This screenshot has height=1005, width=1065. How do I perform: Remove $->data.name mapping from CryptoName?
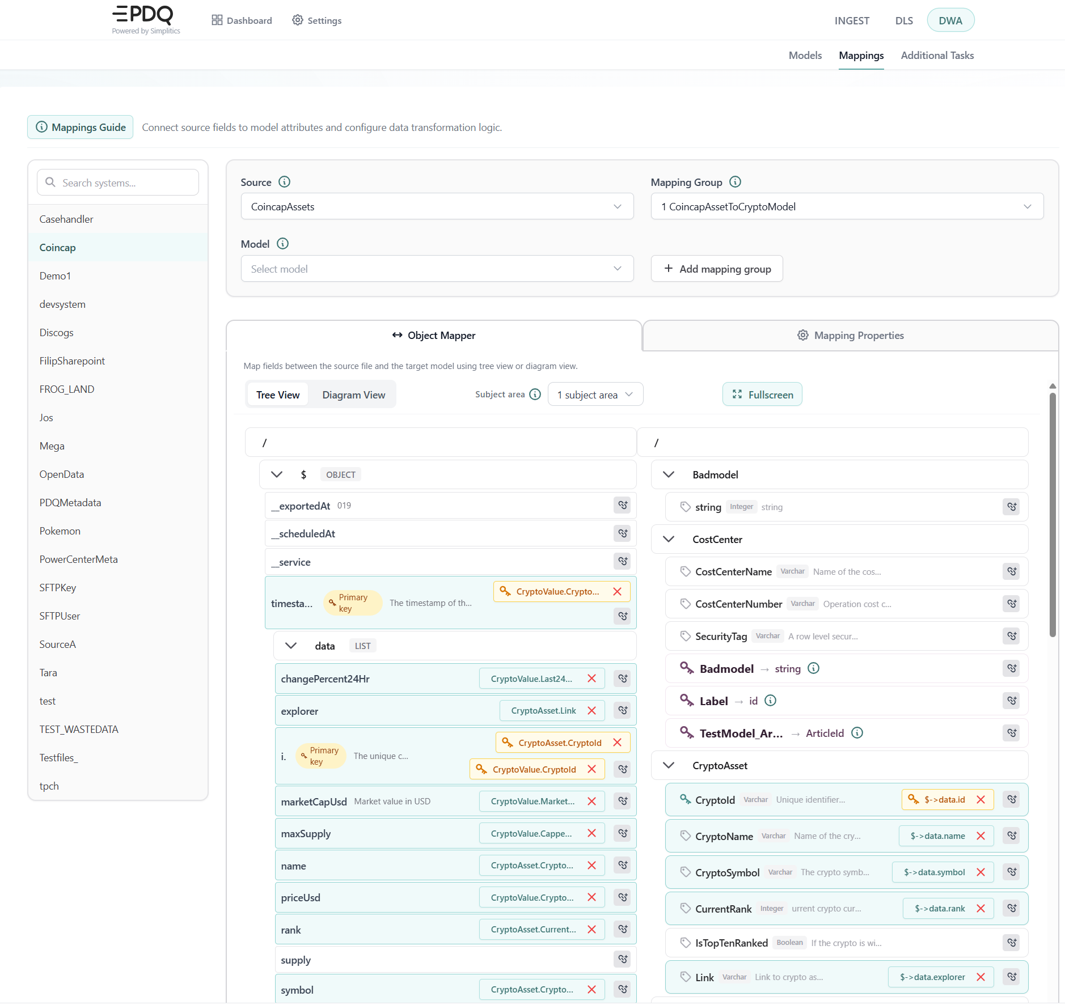981,836
